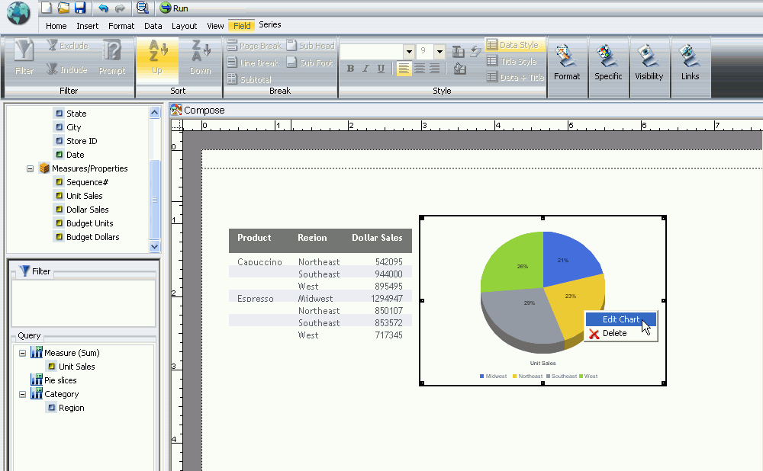Screen dimensions: 763x471
Task: Click the font color icon
Action: point(458,51)
